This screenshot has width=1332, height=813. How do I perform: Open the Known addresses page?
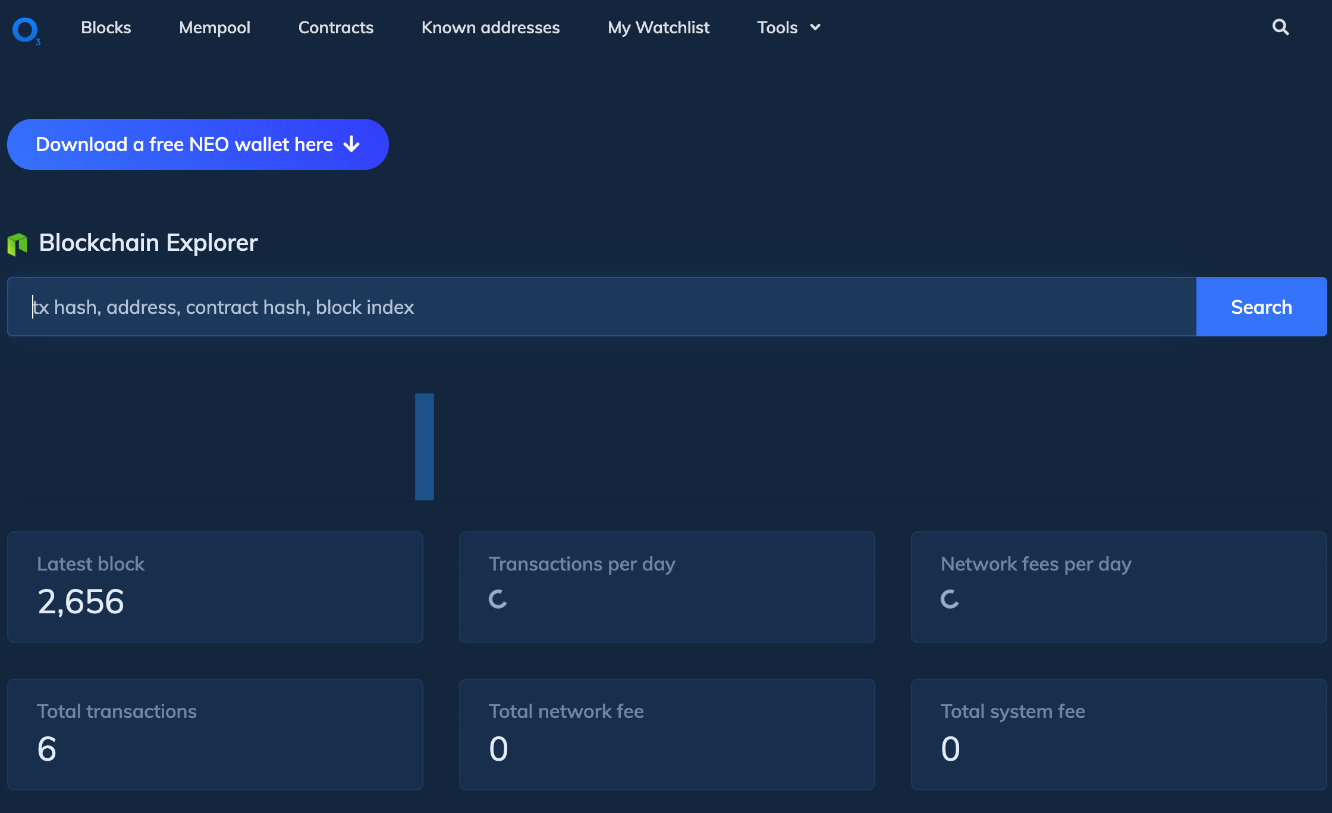(490, 27)
